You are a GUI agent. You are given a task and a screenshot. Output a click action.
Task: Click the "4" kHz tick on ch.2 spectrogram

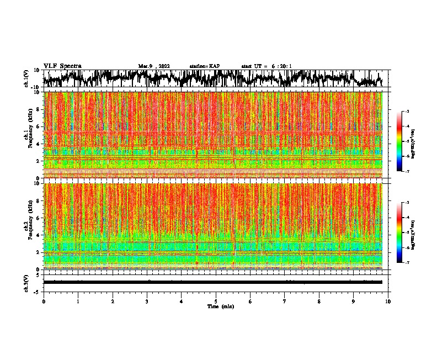coord(39,235)
